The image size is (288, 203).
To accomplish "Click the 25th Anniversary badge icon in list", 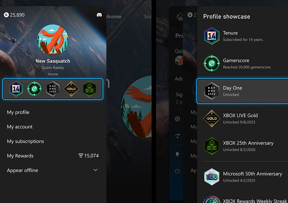I will 211,146.
